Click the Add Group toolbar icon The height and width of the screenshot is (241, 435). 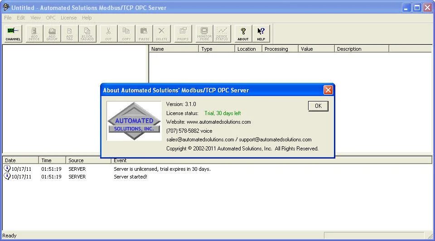(x=52, y=34)
